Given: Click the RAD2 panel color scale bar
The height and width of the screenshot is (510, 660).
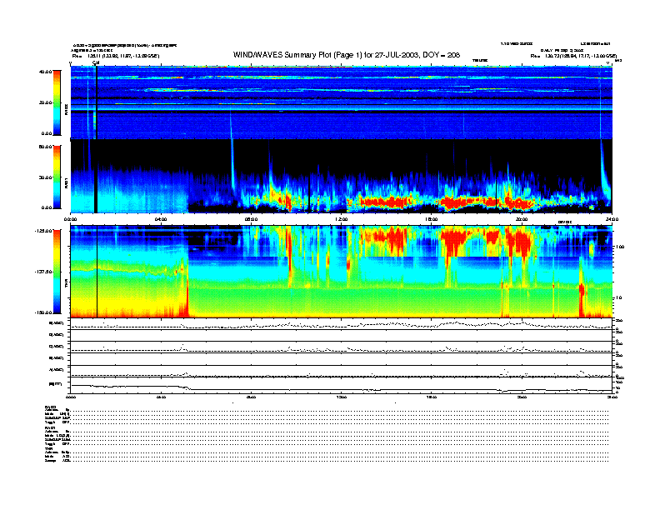Looking at the screenshot, I should coord(57,102).
